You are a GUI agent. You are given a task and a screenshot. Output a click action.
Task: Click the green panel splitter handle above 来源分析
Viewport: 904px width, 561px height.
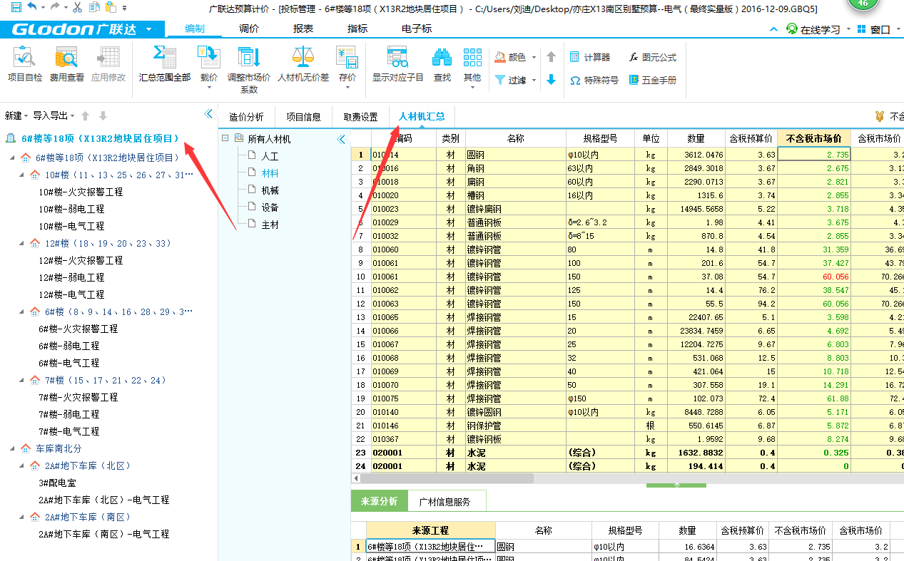point(676,485)
